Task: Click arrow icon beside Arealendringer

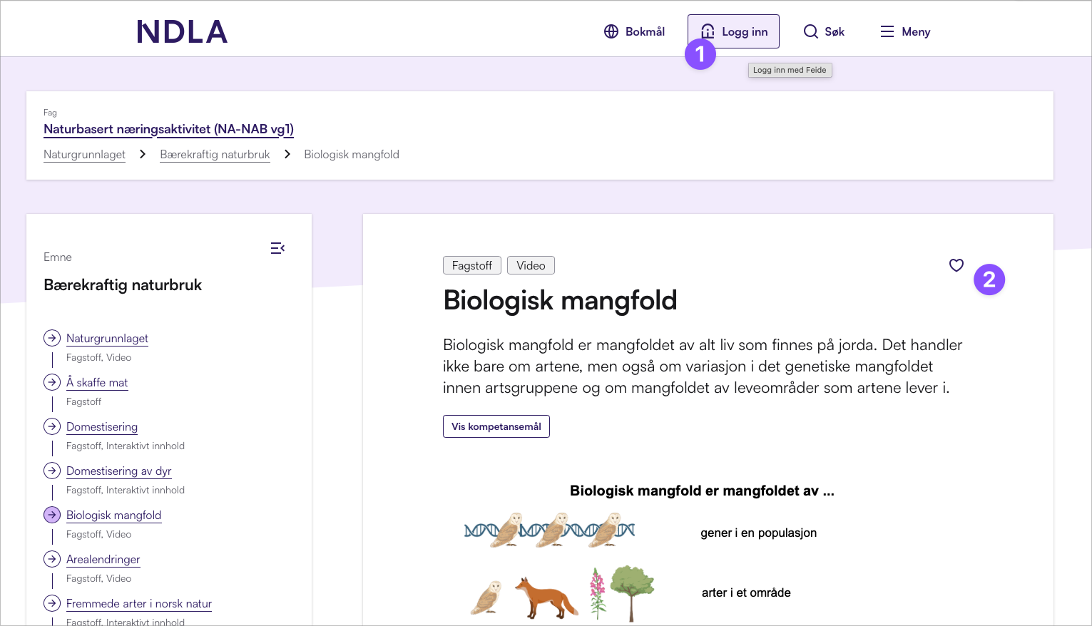Action: coord(52,559)
